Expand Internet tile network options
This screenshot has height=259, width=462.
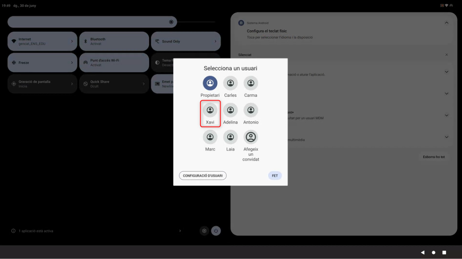72,41
